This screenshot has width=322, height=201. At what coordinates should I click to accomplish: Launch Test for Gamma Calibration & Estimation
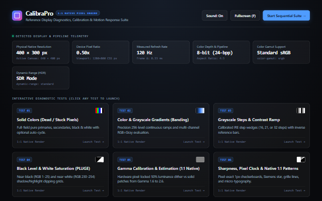194,190
